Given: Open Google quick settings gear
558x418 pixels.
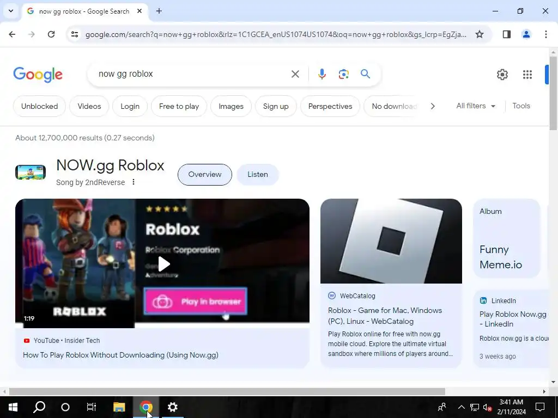Looking at the screenshot, I should coord(502,74).
